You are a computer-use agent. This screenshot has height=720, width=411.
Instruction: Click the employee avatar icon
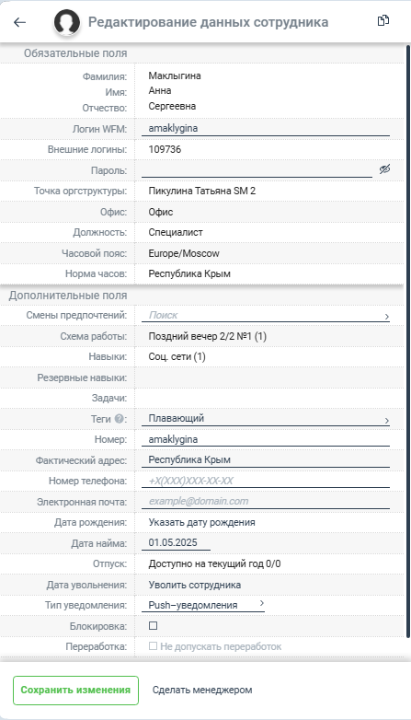coord(67,22)
